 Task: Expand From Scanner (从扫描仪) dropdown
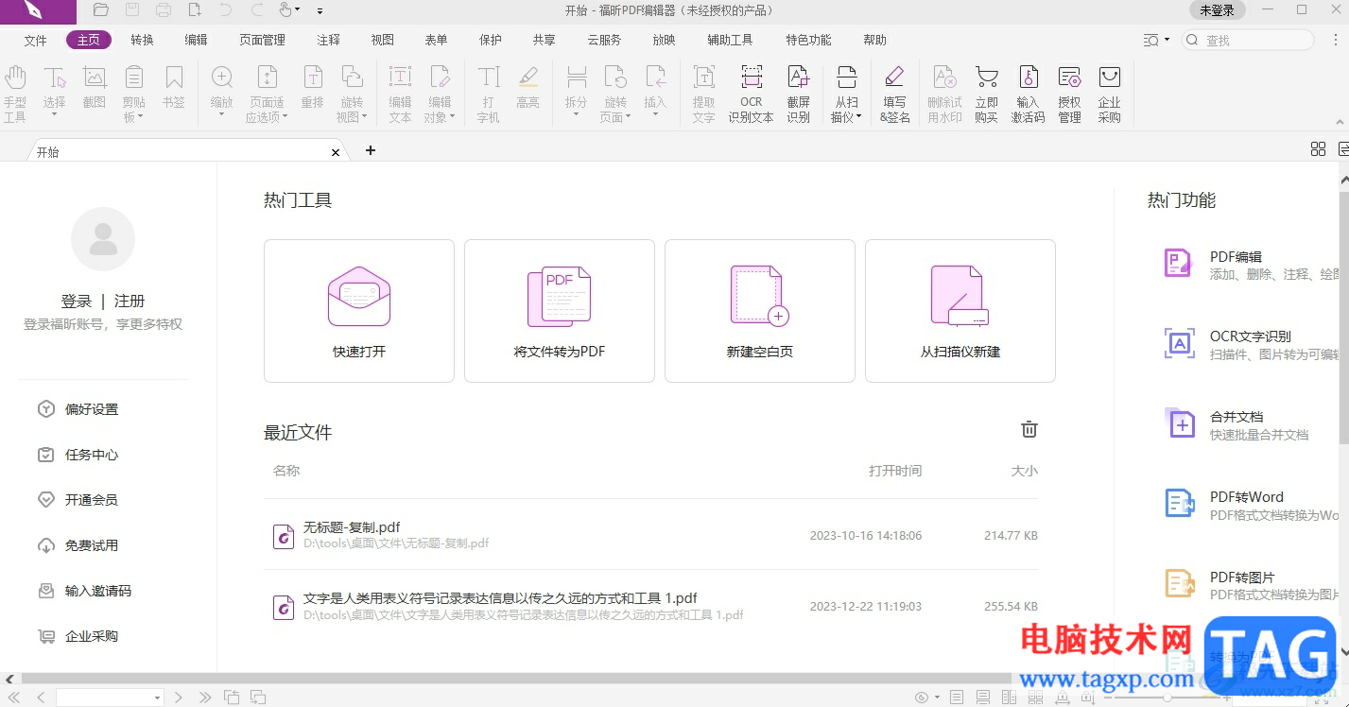point(858,117)
